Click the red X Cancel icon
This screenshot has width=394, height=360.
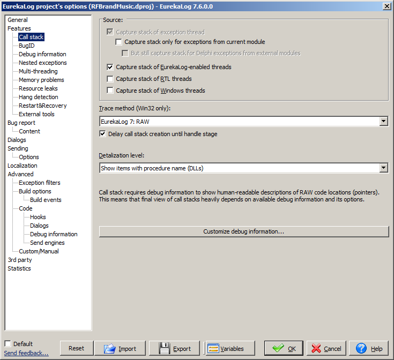(x=316, y=348)
